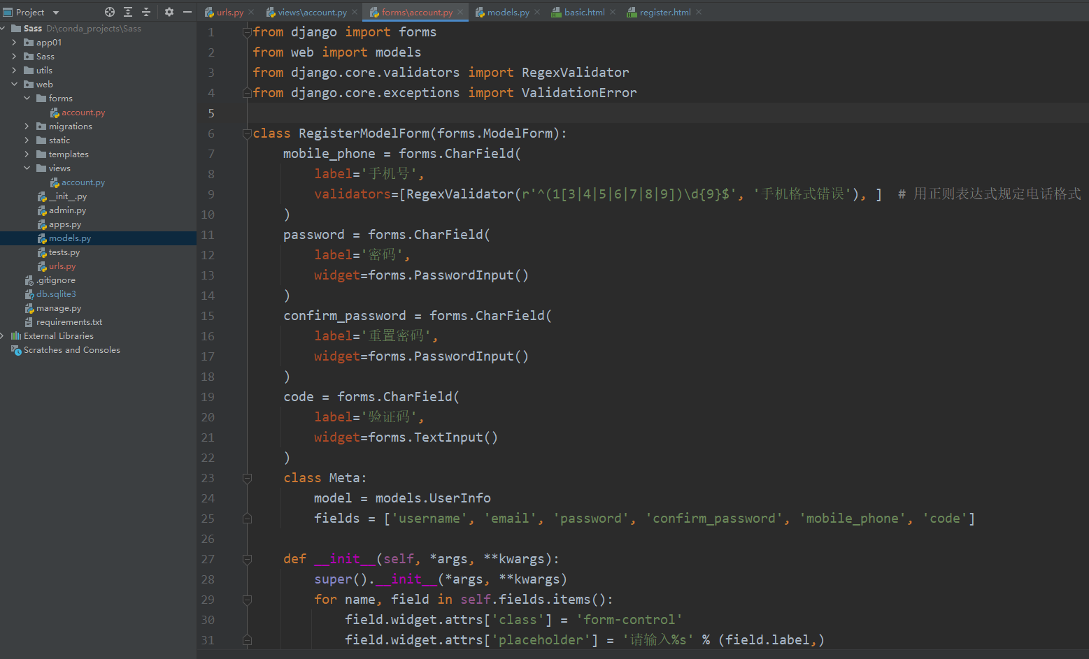Select apps.py in the project tree
This screenshot has height=659, width=1089.
(x=65, y=224)
